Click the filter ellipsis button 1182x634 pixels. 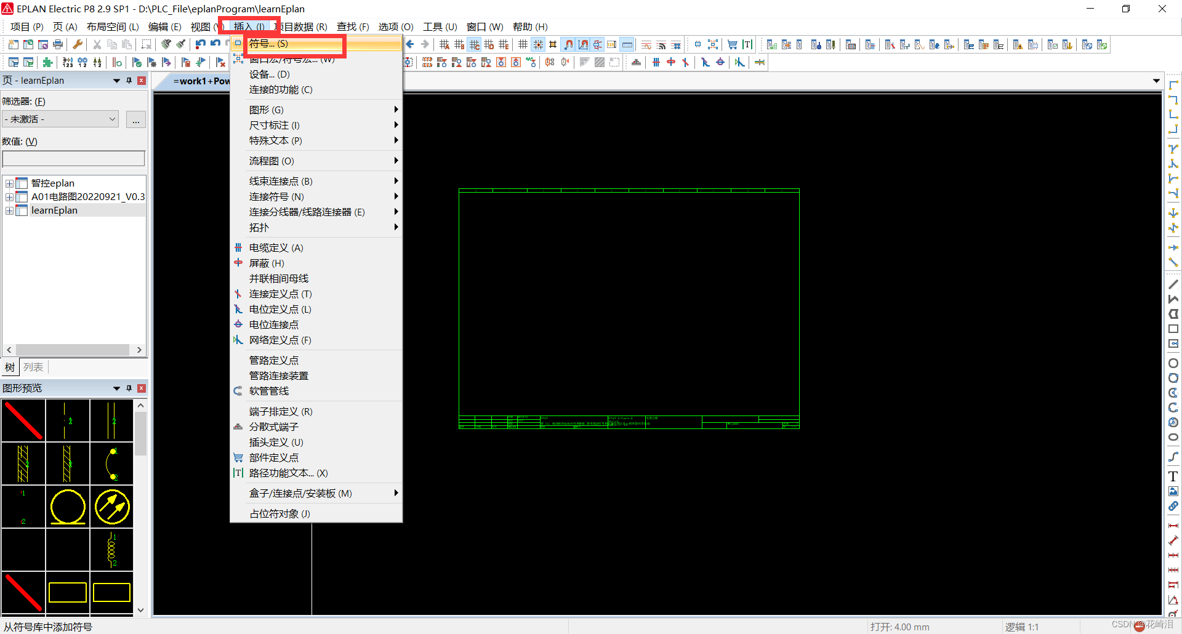pos(135,119)
